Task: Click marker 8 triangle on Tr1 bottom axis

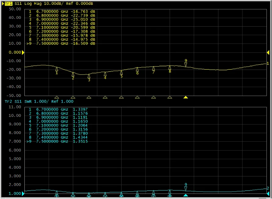Action: pos(170,97)
